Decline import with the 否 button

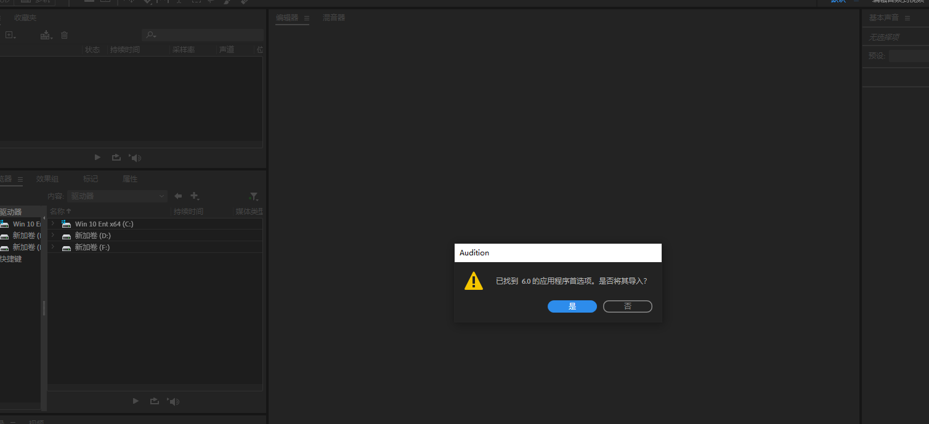click(x=627, y=306)
